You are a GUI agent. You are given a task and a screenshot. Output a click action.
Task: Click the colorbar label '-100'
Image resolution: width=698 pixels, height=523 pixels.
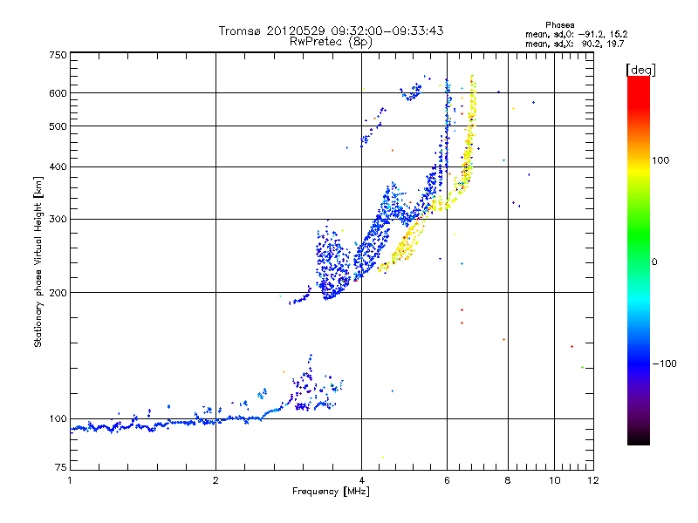pos(665,363)
